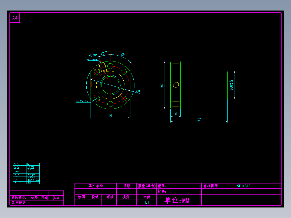Select the 6-ø5.5thr hole callout

82,101
